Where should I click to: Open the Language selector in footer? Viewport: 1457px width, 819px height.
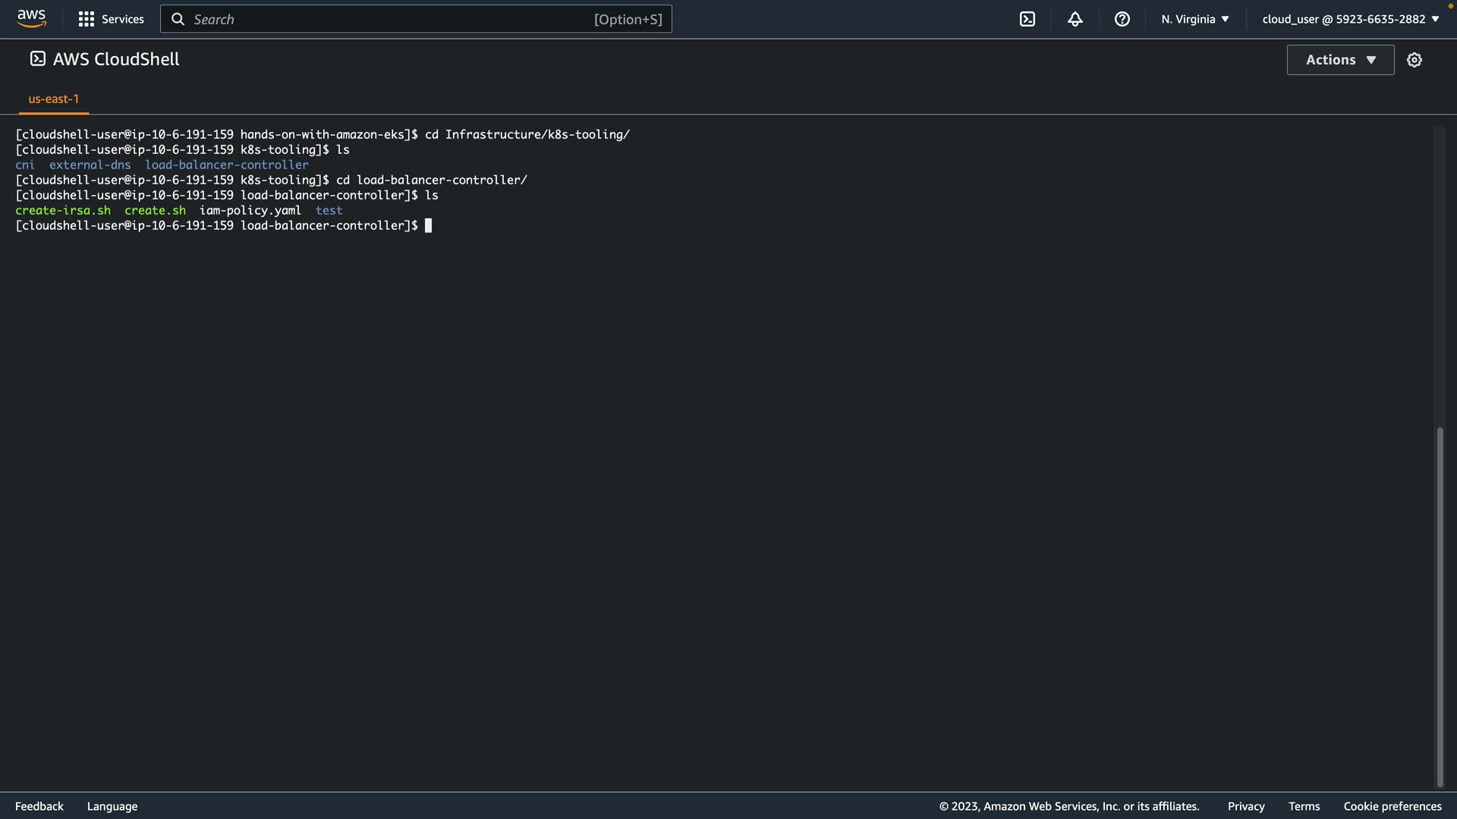[112, 806]
